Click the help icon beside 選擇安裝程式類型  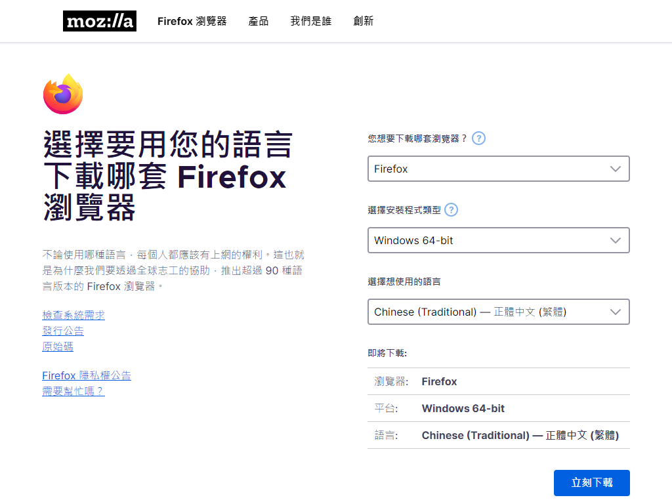[x=451, y=210]
